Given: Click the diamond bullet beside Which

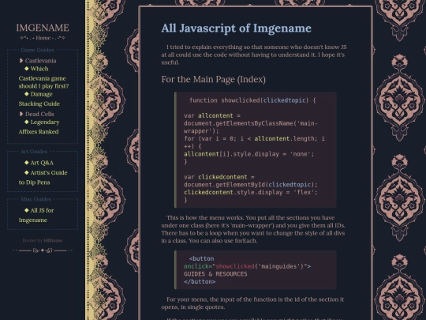Looking at the screenshot, I should 27,68.
